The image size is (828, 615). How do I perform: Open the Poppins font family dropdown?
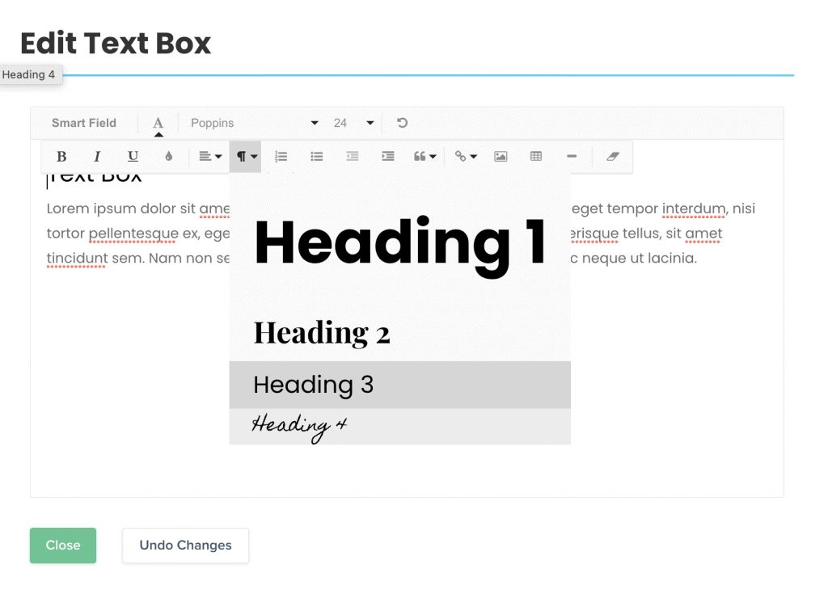click(x=255, y=123)
